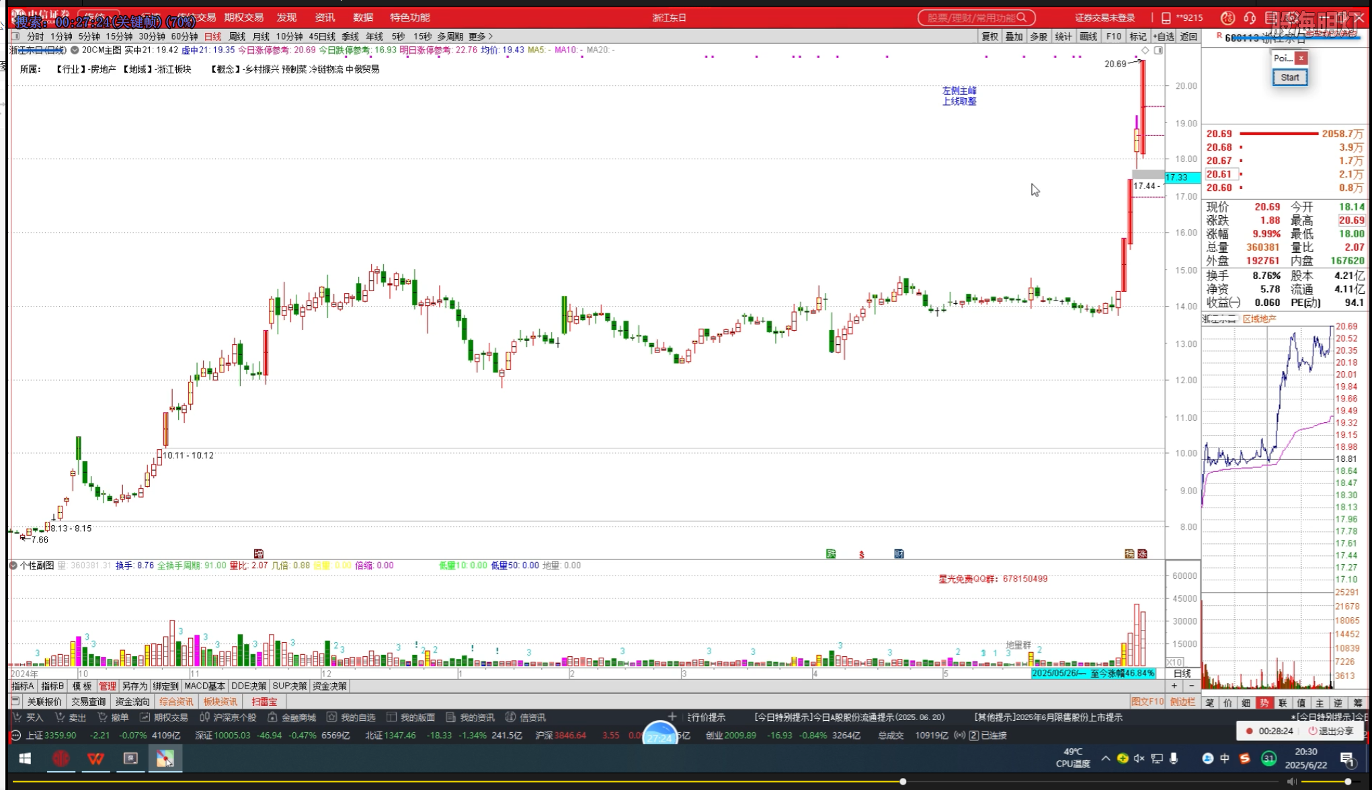Expand the 管理 indicator menu
Viewport: 1372px width, 790px height.
(x=108, y=686)
